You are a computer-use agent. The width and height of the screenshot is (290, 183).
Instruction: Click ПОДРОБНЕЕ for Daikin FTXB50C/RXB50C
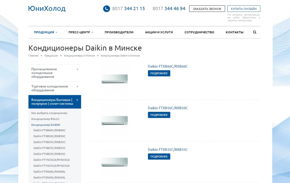159,115
